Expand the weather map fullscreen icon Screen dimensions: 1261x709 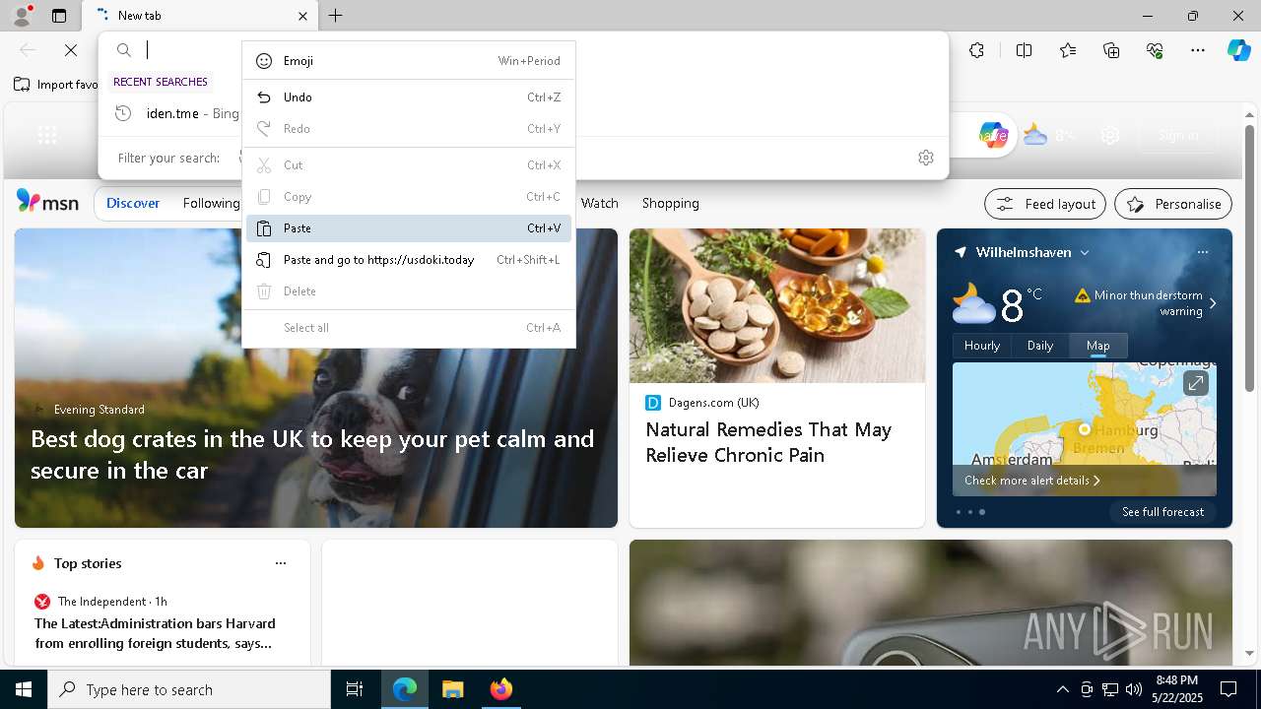[x=1195, y=383]
